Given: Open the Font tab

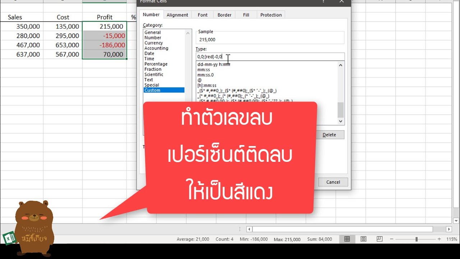Looking at the screenshot, I should pos(203,15).
